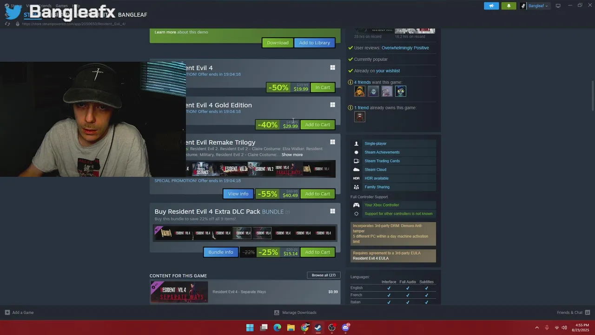This screenshot has height=335, width=595.
Task: Show hidden system tray icons
Action: pyautogui.click(x=537, y=328)
